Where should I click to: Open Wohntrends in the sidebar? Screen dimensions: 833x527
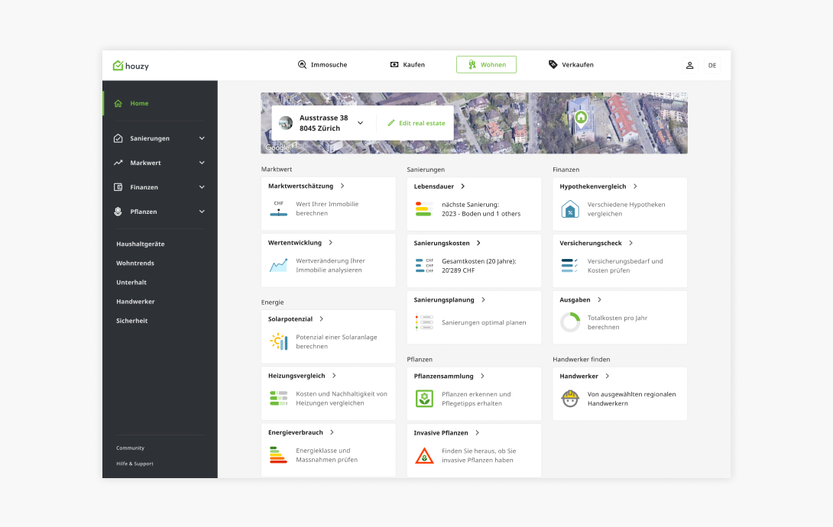[135, 263]
